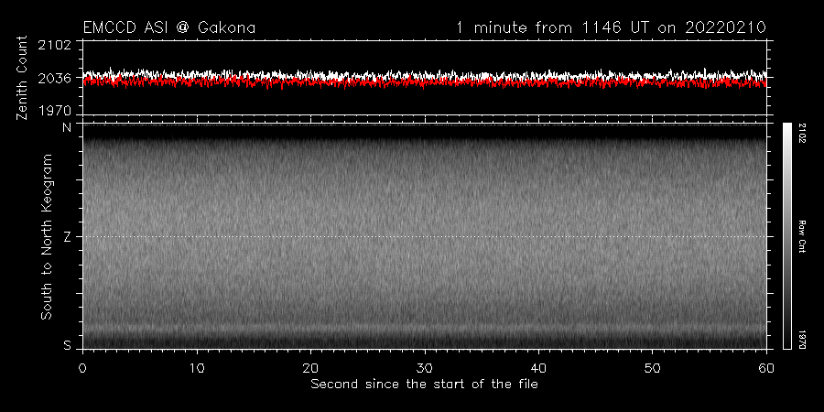Click the dotted zenith line in the keogram
The width and height of the screenshot is (824, 412).
(x=424, y=236)
